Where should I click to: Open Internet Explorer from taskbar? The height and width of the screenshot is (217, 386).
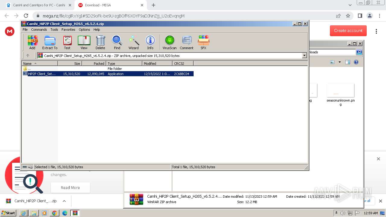(x=24, y=213)
